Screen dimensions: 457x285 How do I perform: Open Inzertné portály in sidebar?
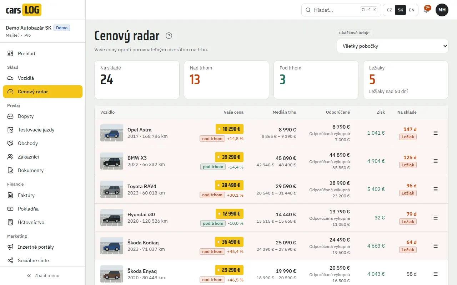click(x=42, y=247)
